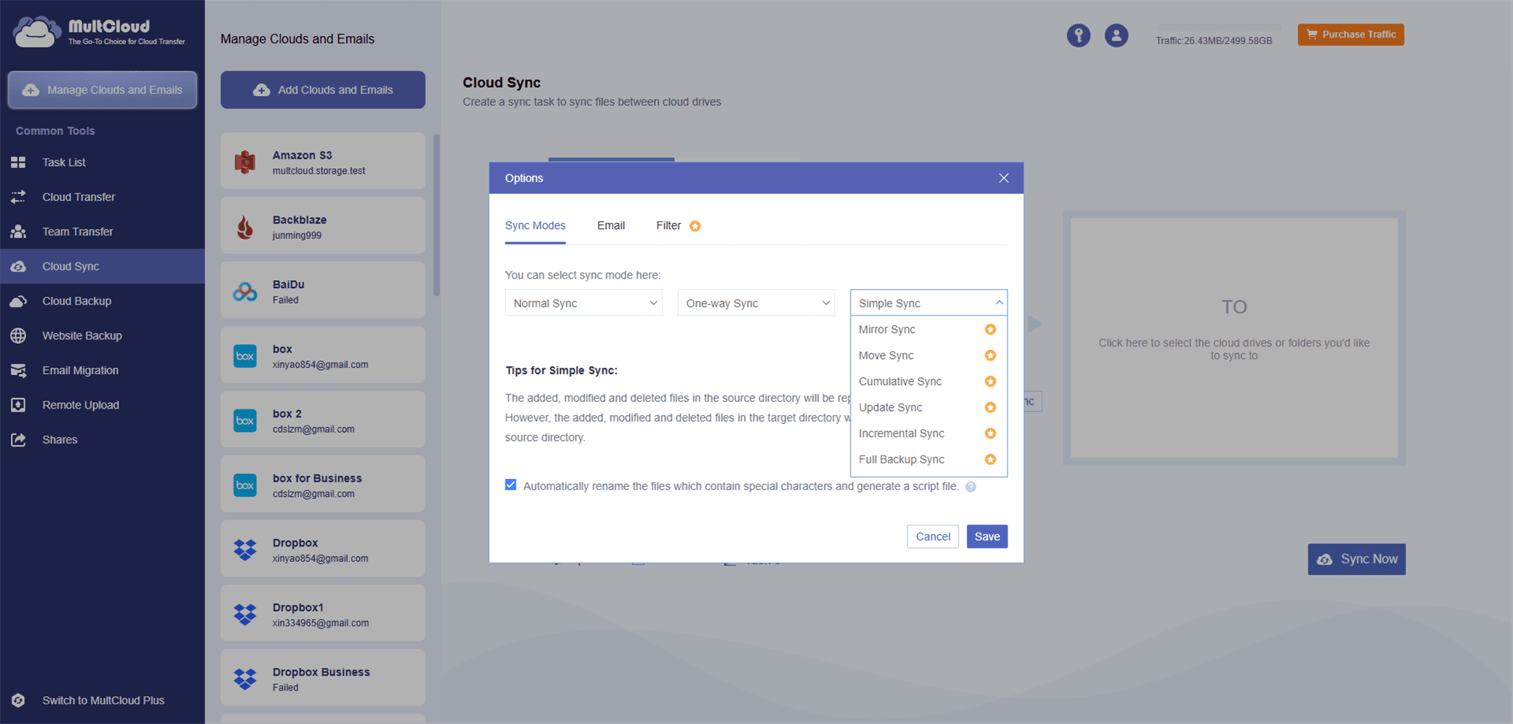The image size is (1513, 724).
Task: Click the premium badge next to Mirror Sync
Action: (990, 329)
